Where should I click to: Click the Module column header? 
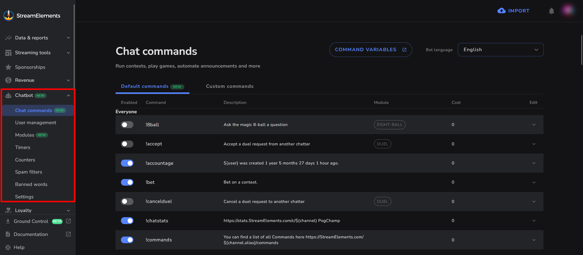point(381,103)
